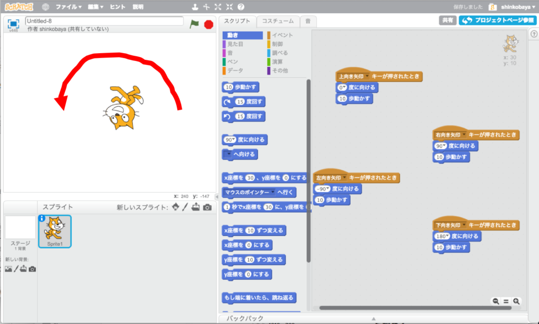Toggle the stage full screen mode
Viewport: 539px width, 324px height.
point(13,24)
